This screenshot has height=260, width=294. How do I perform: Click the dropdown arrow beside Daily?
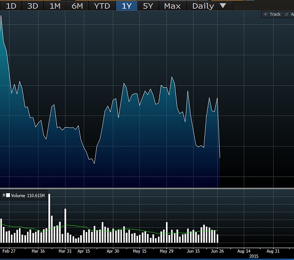(x=223, y=6)
